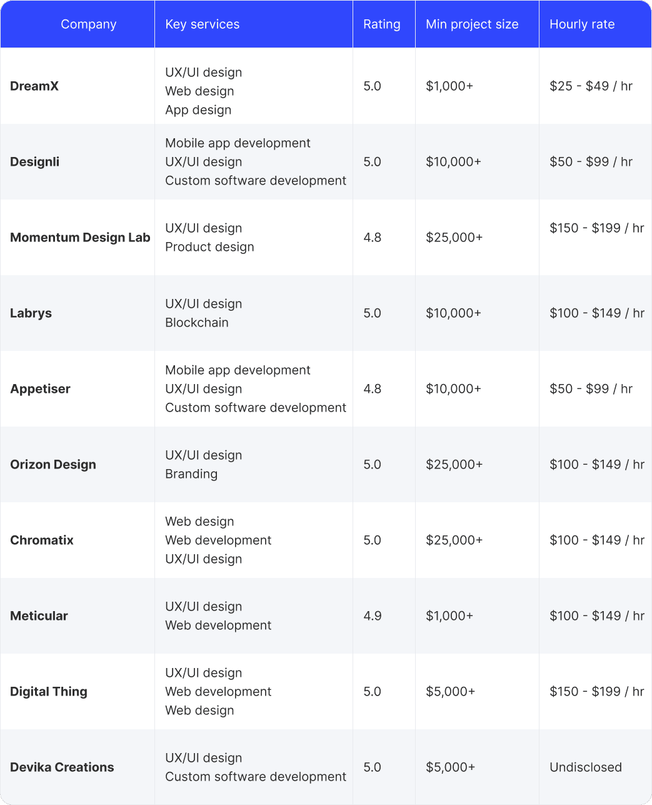Image resolution: width=652 pixels, height=805 pixels.
Task: Click the Undisclosed hourly rate cell
Action: click(585, 767)
